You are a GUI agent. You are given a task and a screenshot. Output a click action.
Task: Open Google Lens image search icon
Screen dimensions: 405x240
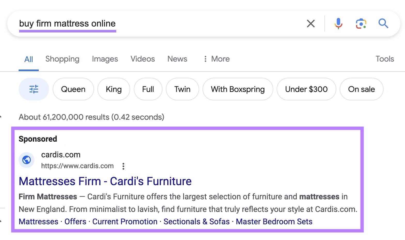tap(361, 23)
